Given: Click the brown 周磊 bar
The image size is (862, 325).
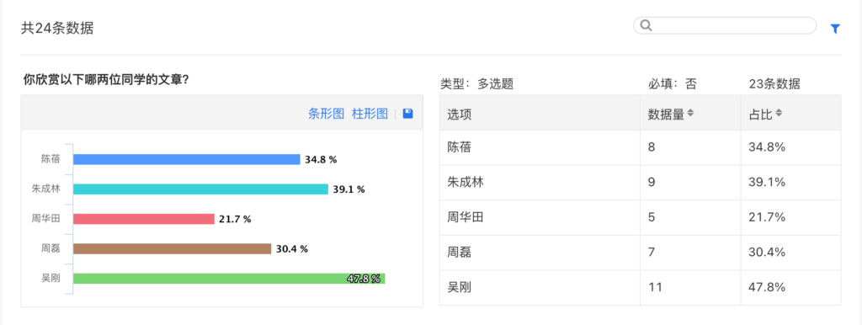Looking at the screenshot, I should [x=173, y=248].
